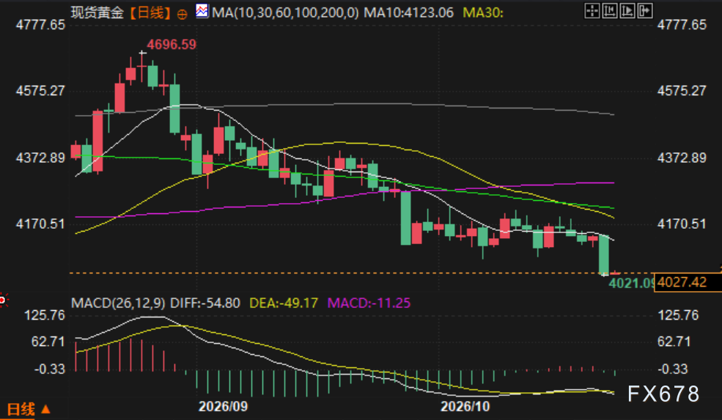The height and width of the screenshot is (420, 722).
Task: Click 62.71 on the right MACD axis
Action: [674, 342]
